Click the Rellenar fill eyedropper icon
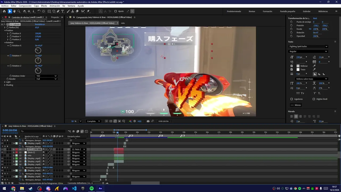The width and height of the screenshot is (341, 192). [x=314, y=66]
